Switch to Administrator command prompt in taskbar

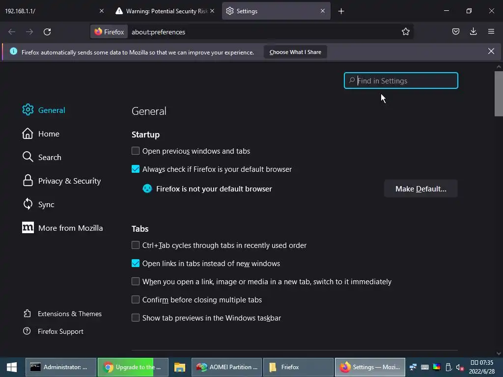click(x=60, y=367)
